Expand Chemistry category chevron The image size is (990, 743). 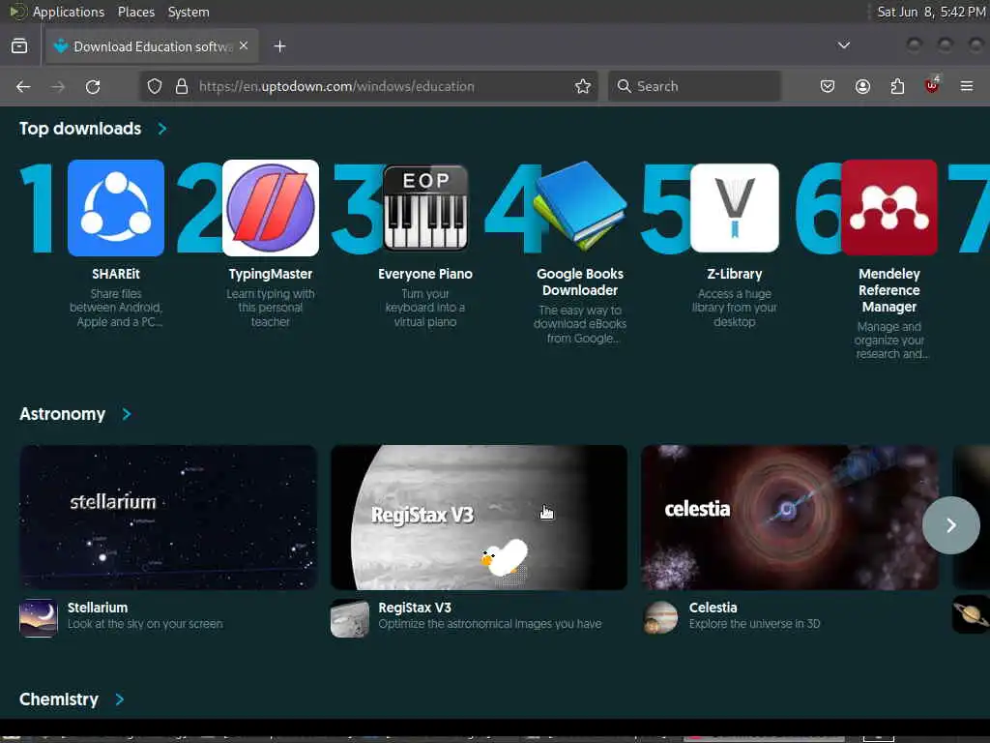point(119,699)
